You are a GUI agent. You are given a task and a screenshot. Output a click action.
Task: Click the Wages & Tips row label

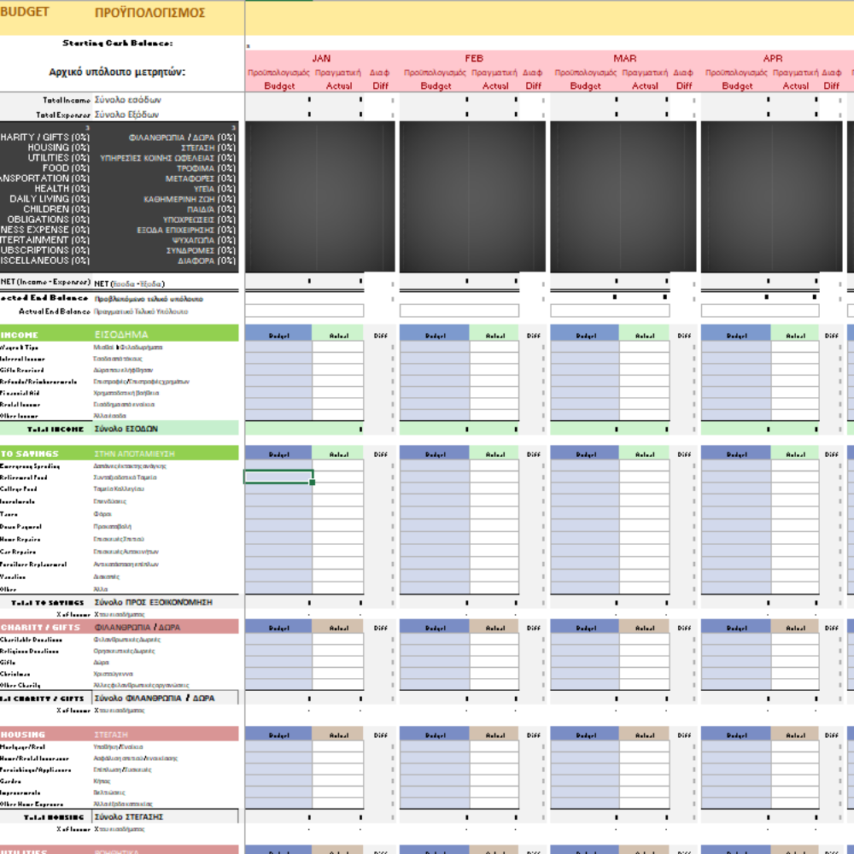pos(19,348)
